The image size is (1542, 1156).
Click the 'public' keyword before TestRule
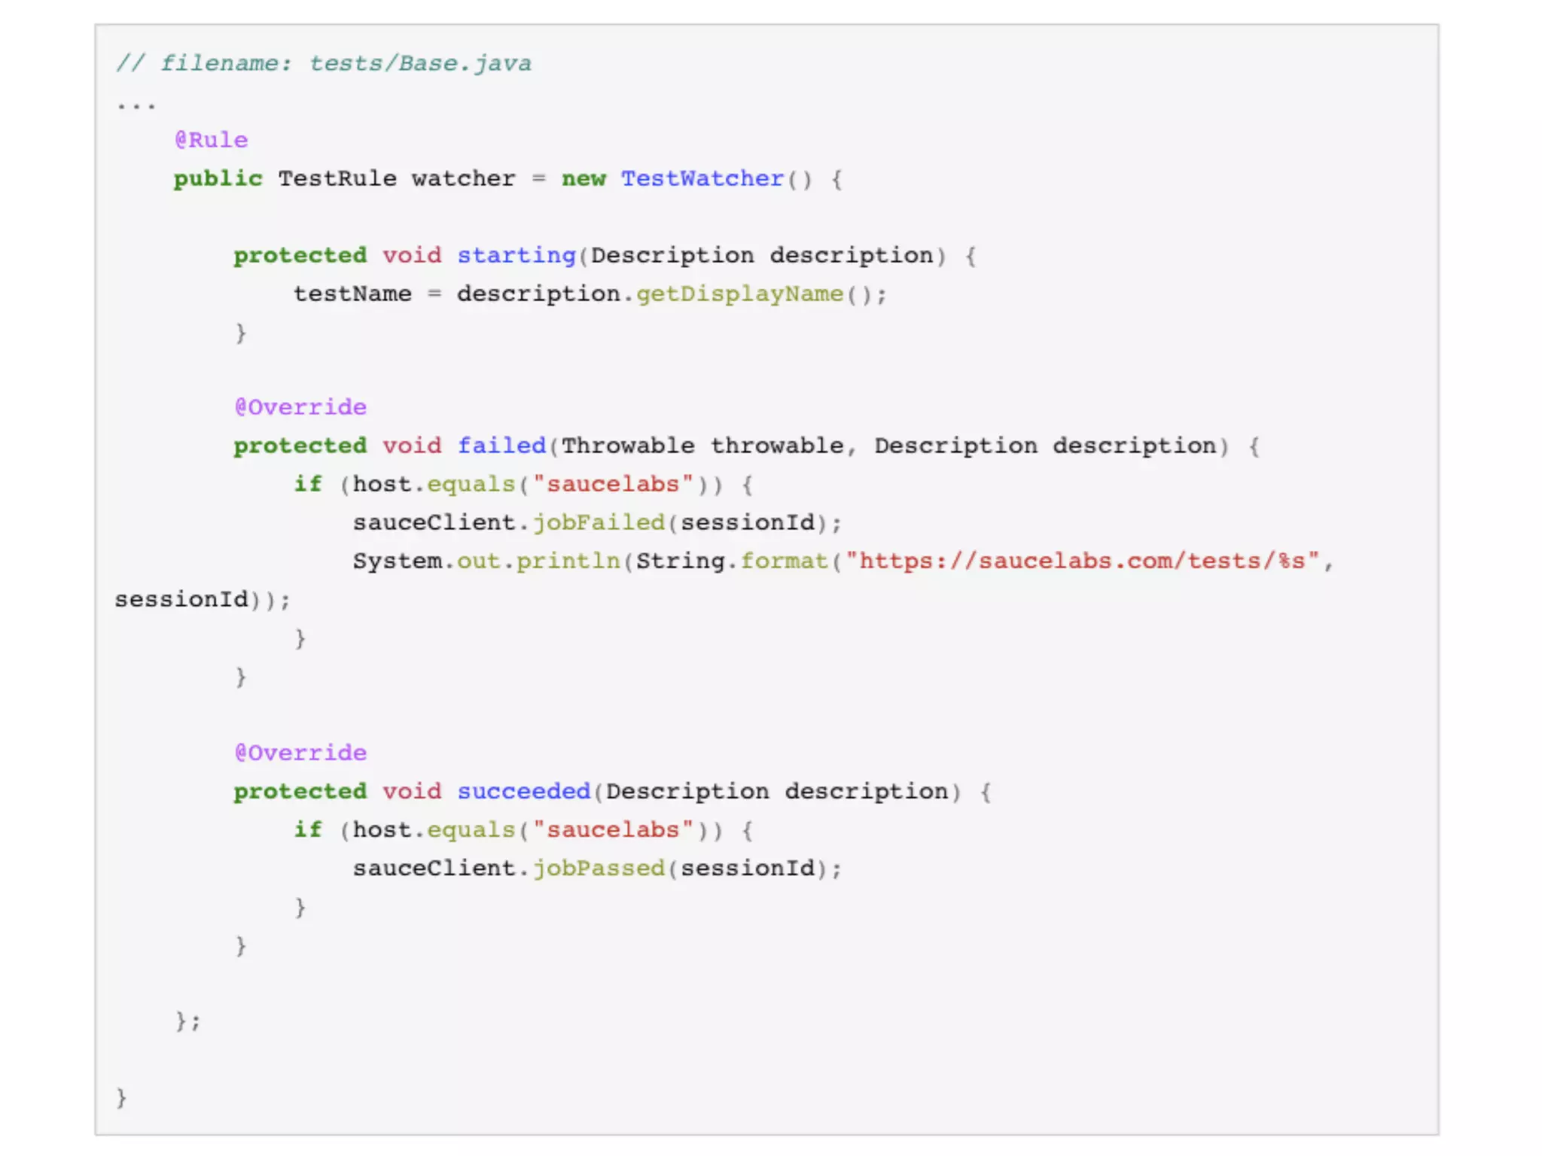218,178
